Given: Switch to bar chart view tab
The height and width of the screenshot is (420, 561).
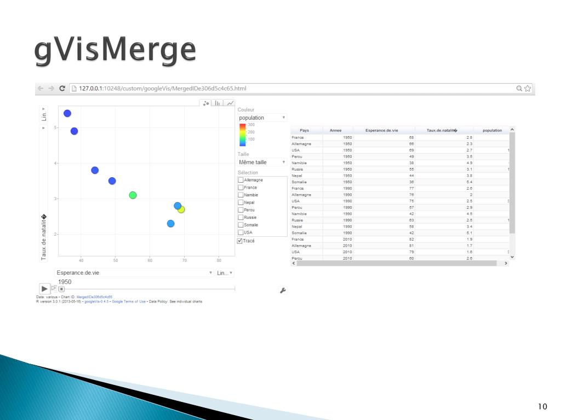Looking at the screenshot, I should click(217, 103).
